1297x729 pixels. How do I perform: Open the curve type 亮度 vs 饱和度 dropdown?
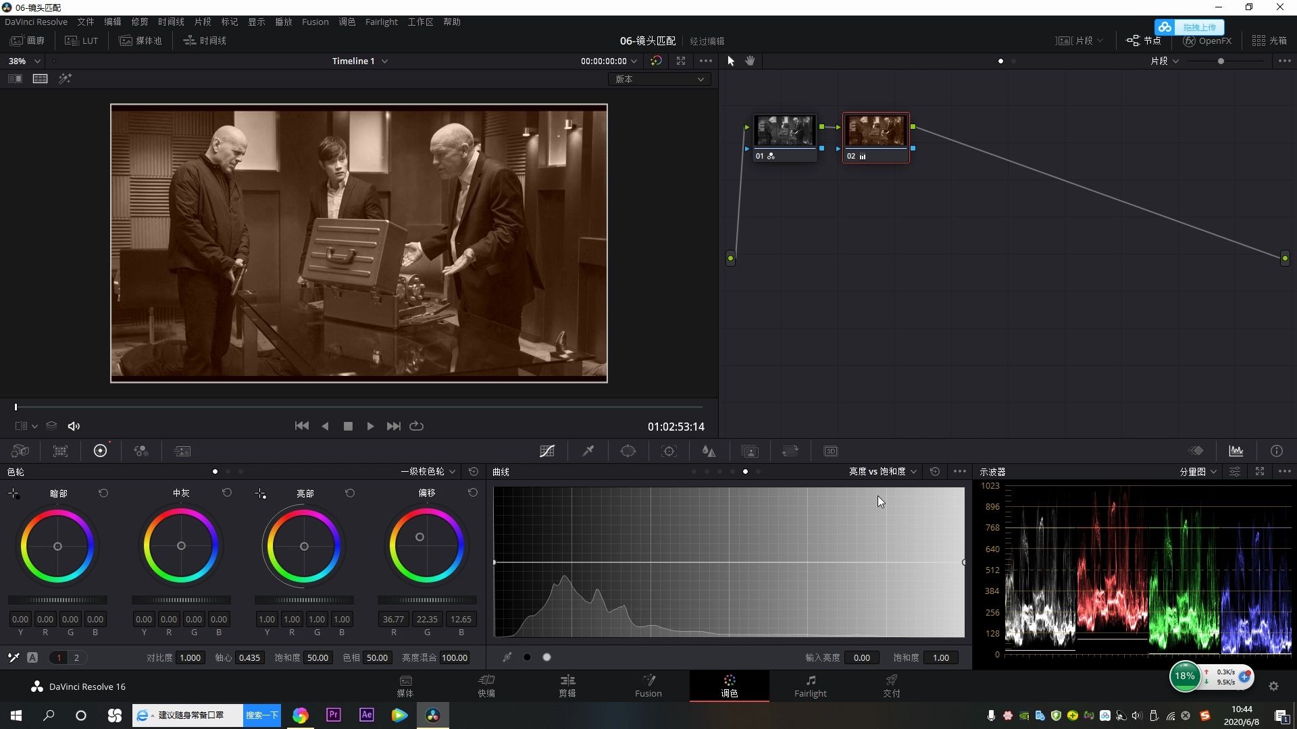[883, 472]
